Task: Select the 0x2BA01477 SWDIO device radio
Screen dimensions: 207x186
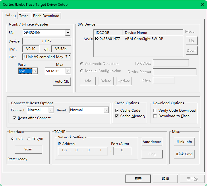Action: 97,38
